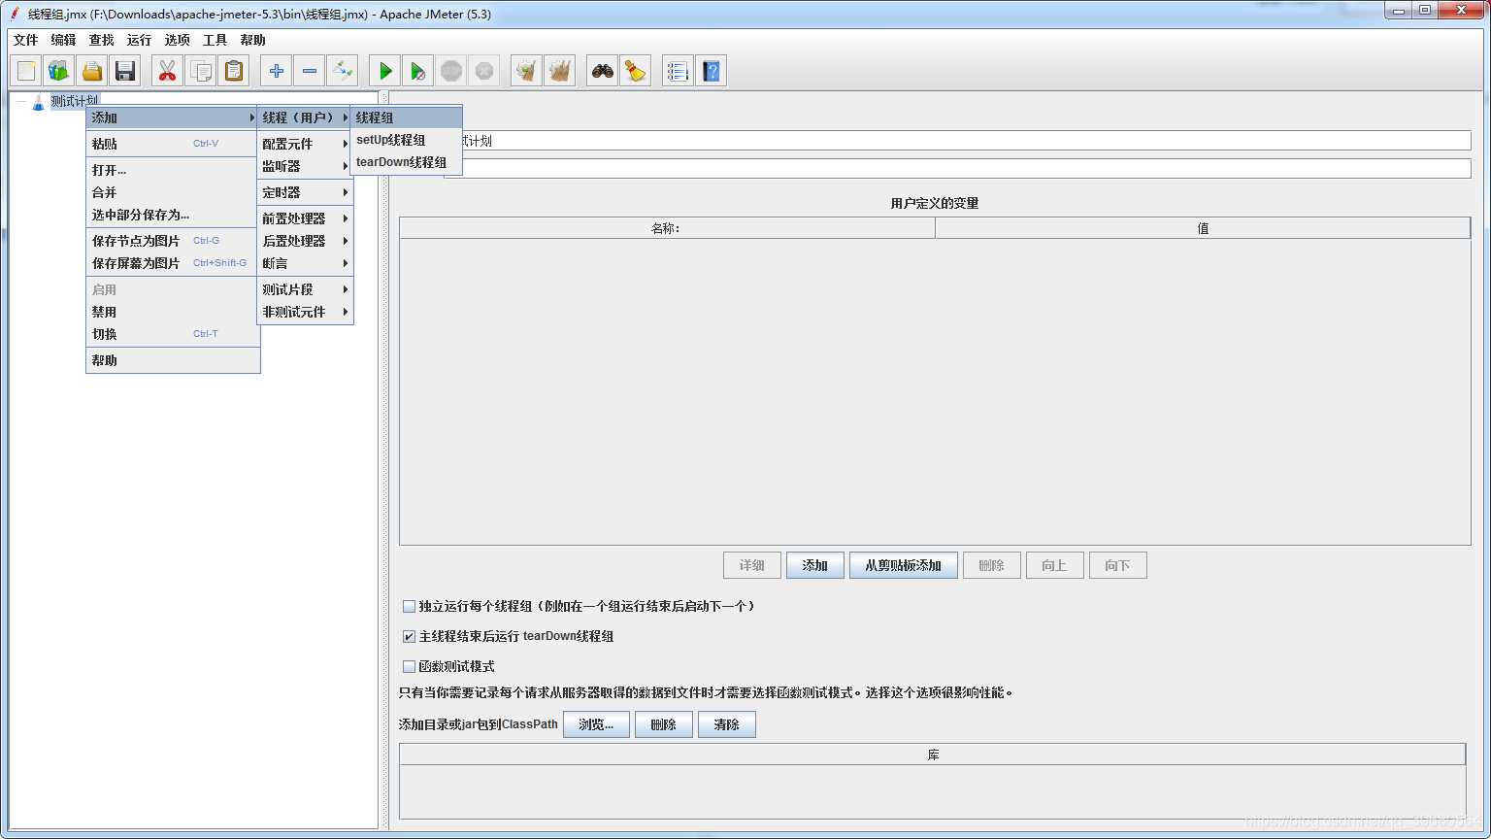Open the 运行 menu

(x=140, y=40)
